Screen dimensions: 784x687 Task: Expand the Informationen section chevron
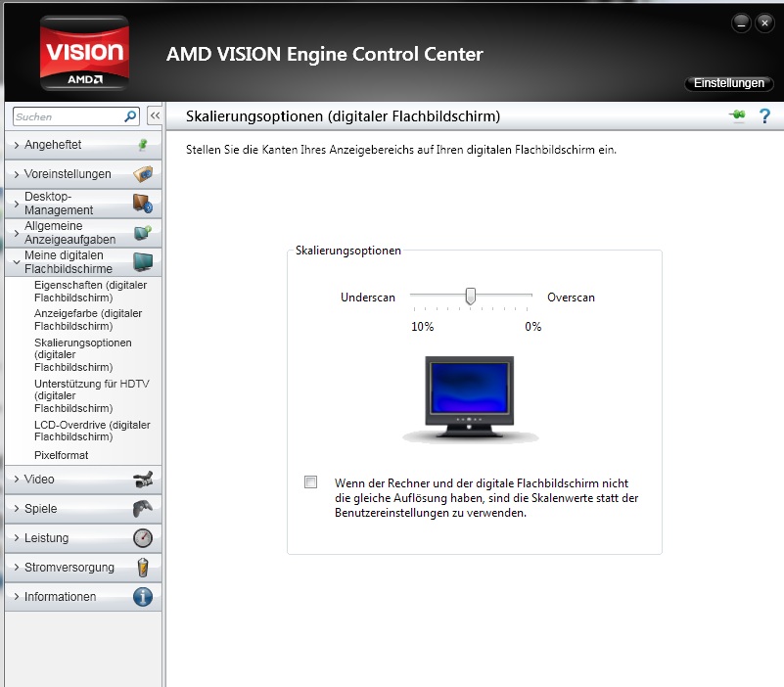coord(17,597)
